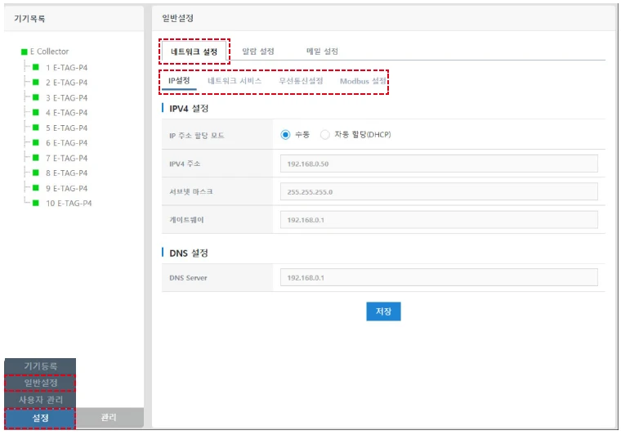Click green status icon of device 7
Viewport: 621px width, 435px height.
36,157
